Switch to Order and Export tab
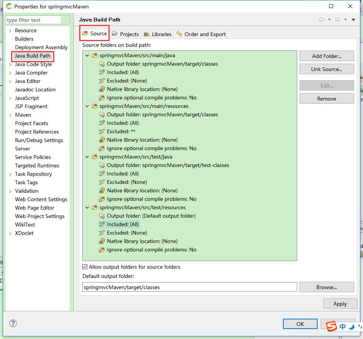 coord(201,34)
